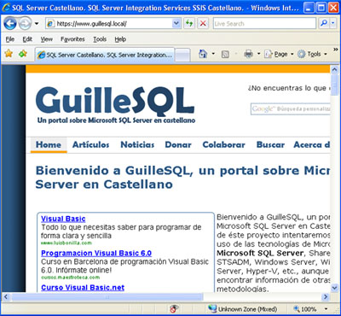Click the horizontal scrollbar thumb

[107, 297]
